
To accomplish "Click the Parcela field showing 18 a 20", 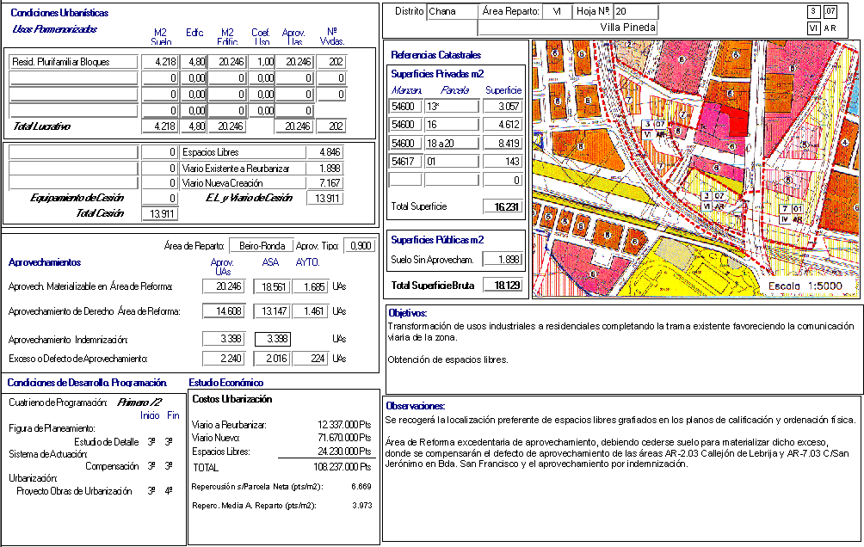I will click(451, 143).
